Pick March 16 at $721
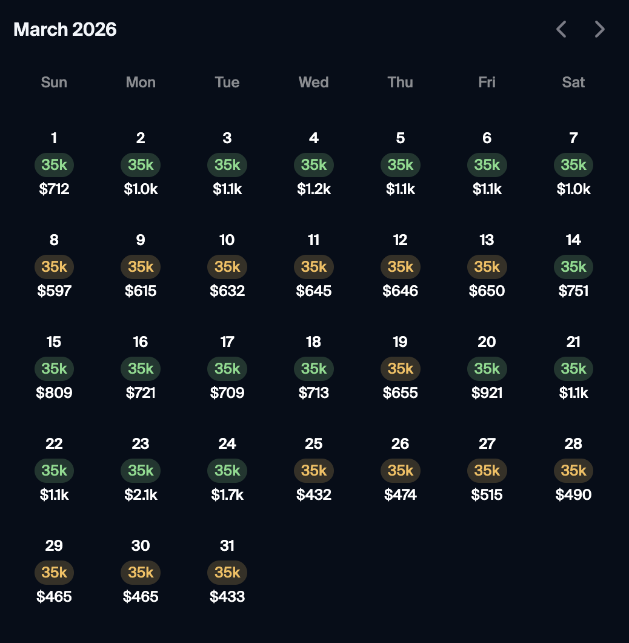 141,368
